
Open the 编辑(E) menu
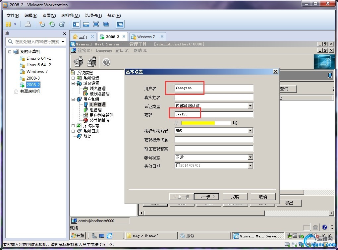tap(31, 16)
